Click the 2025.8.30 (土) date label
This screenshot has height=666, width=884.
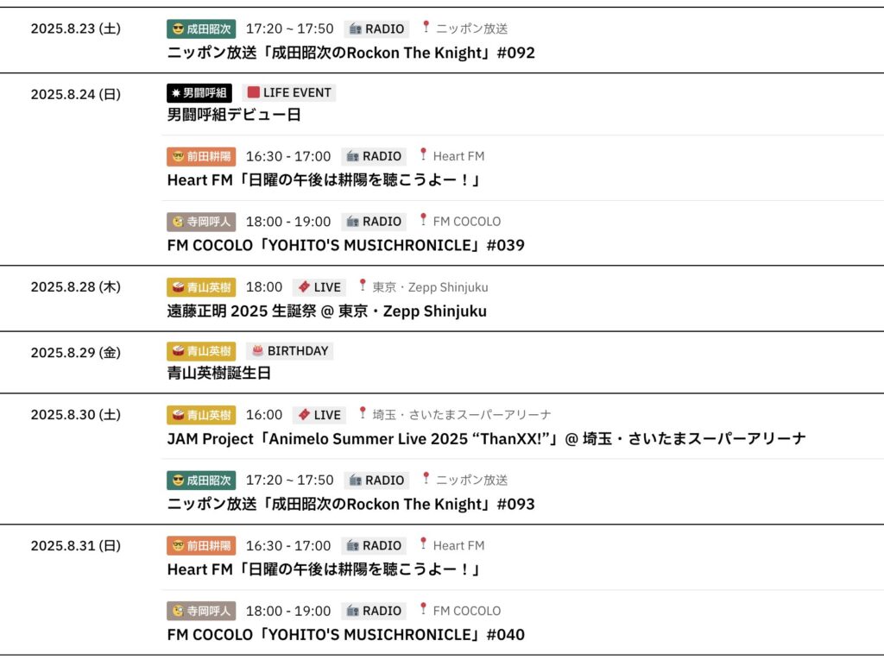76,414
